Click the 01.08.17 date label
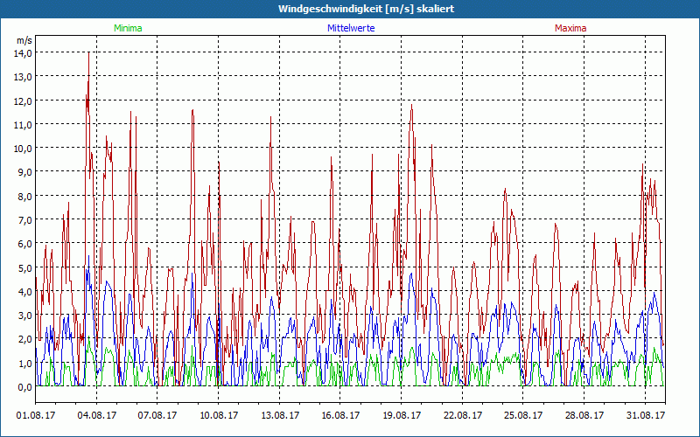700x437 pixels. pos(36,415)
